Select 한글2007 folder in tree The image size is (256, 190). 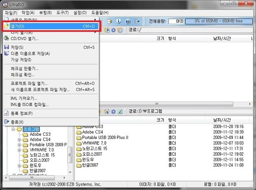tap(37, 171)
